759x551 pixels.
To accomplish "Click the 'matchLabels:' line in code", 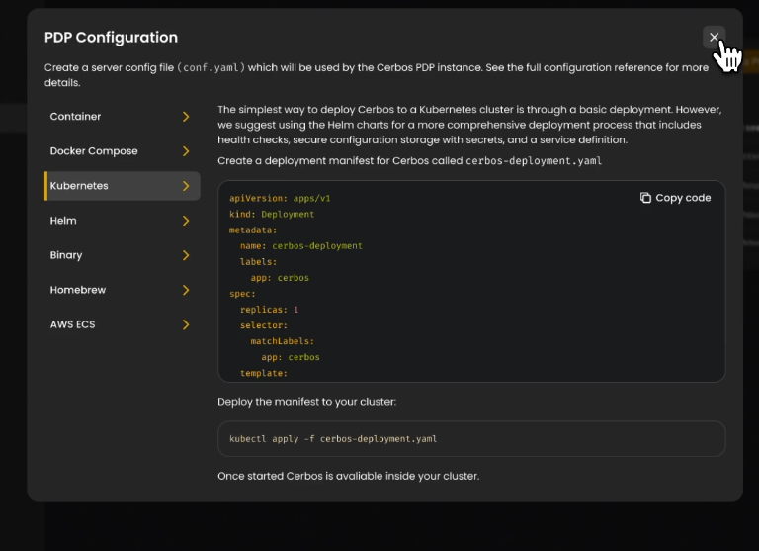I will [x=283, y=341].
